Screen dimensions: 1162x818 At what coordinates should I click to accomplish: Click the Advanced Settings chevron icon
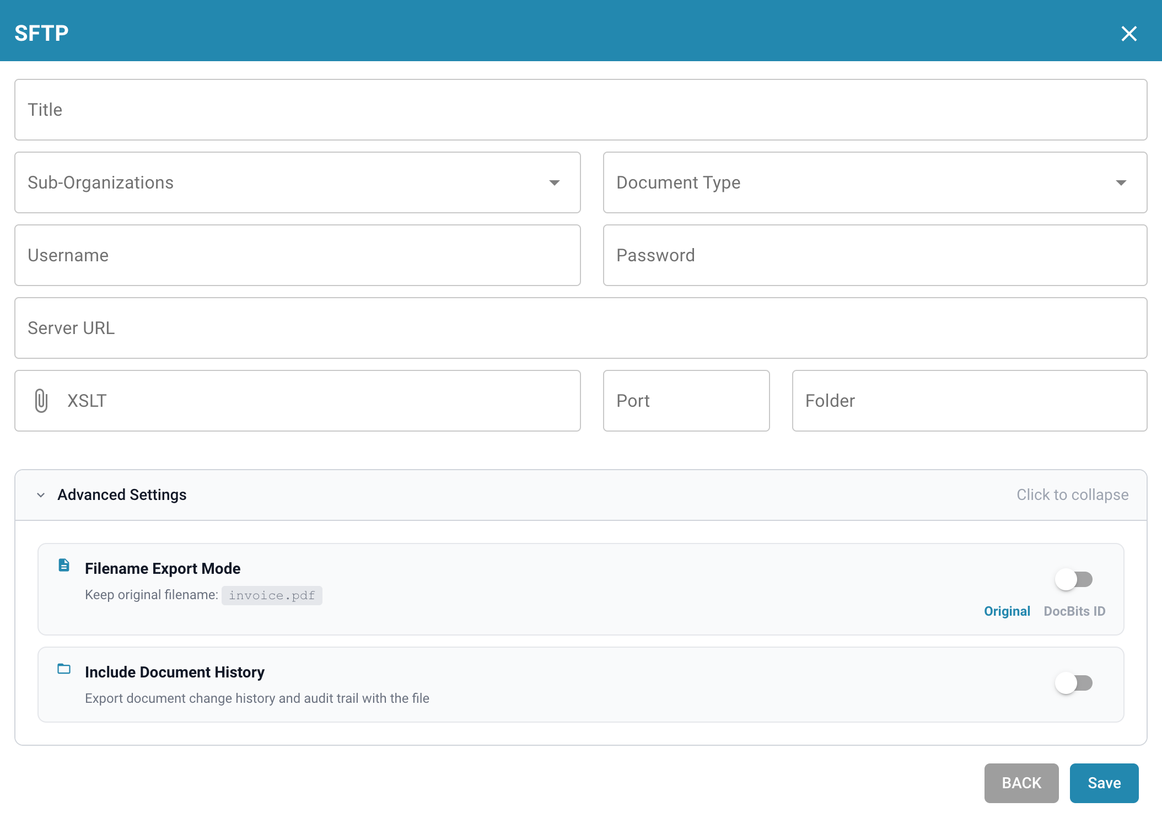(41, 495)
